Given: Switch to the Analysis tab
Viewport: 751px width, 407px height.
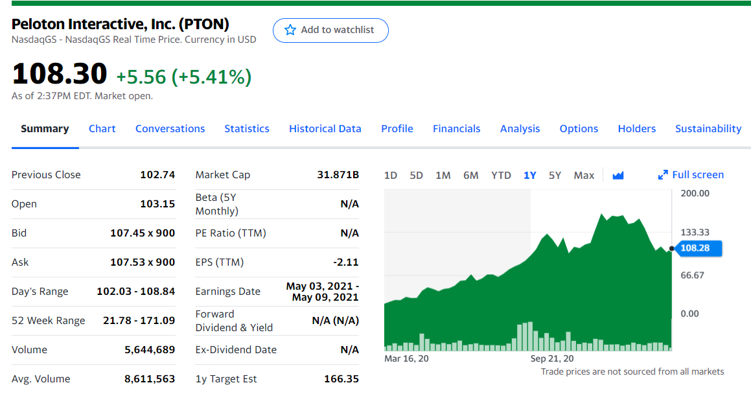Looking at the screenshot, I should click(x=520, y=129).
